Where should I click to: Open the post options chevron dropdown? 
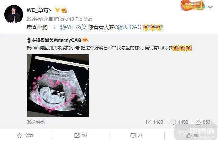tap(210, 7)
